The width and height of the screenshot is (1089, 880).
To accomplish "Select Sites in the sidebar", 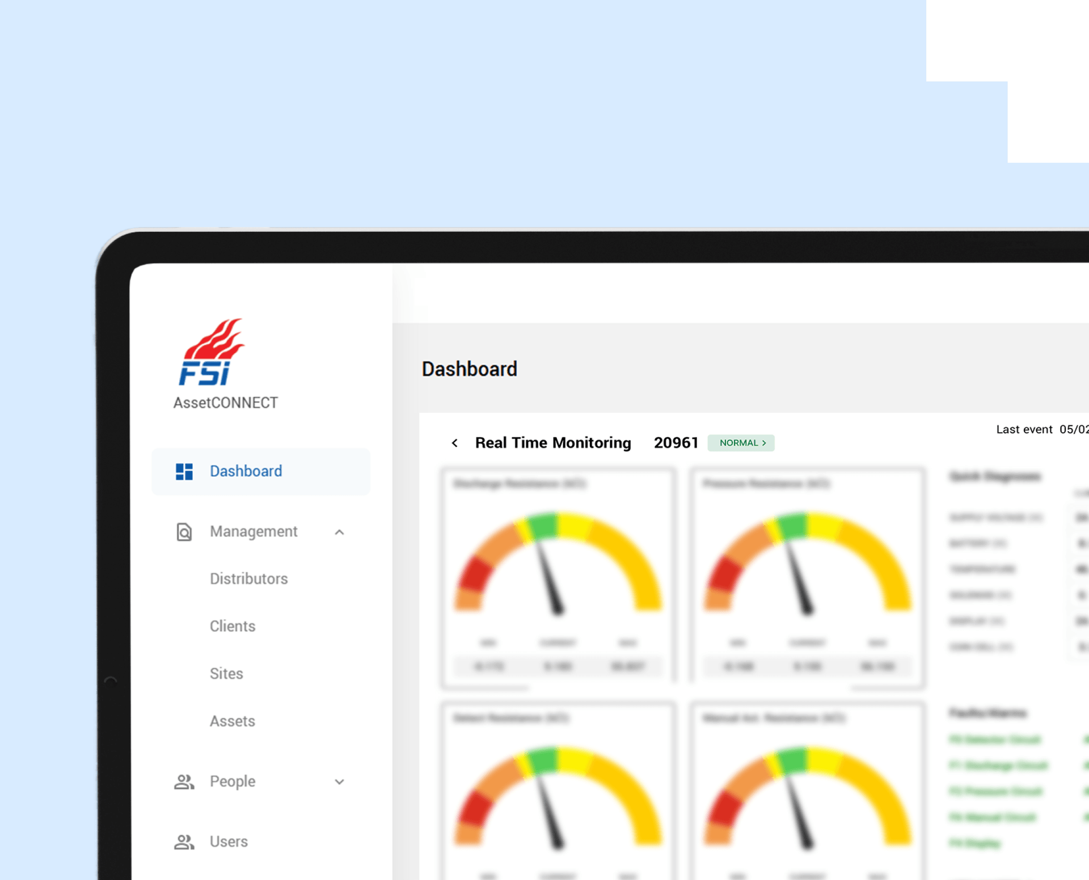I will pyautogui.click(x=226, y=674).
